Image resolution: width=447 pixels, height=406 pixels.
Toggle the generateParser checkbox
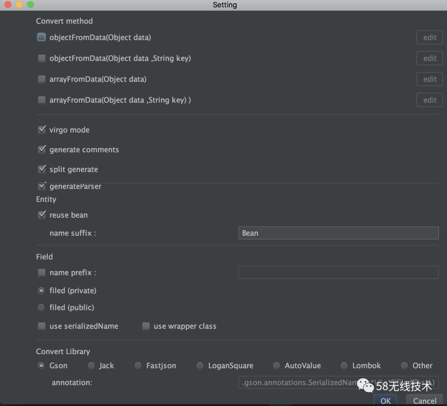42,186
